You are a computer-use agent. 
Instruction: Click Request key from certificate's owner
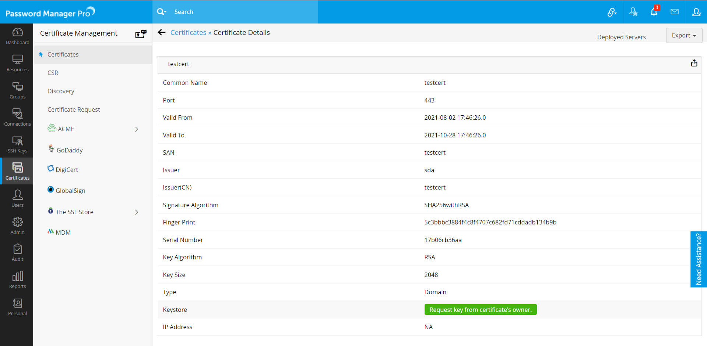pyautogui.click(x=480, y=310)
